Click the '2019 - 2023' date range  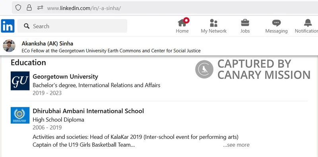pyautogui.click(x=47, y=93)
